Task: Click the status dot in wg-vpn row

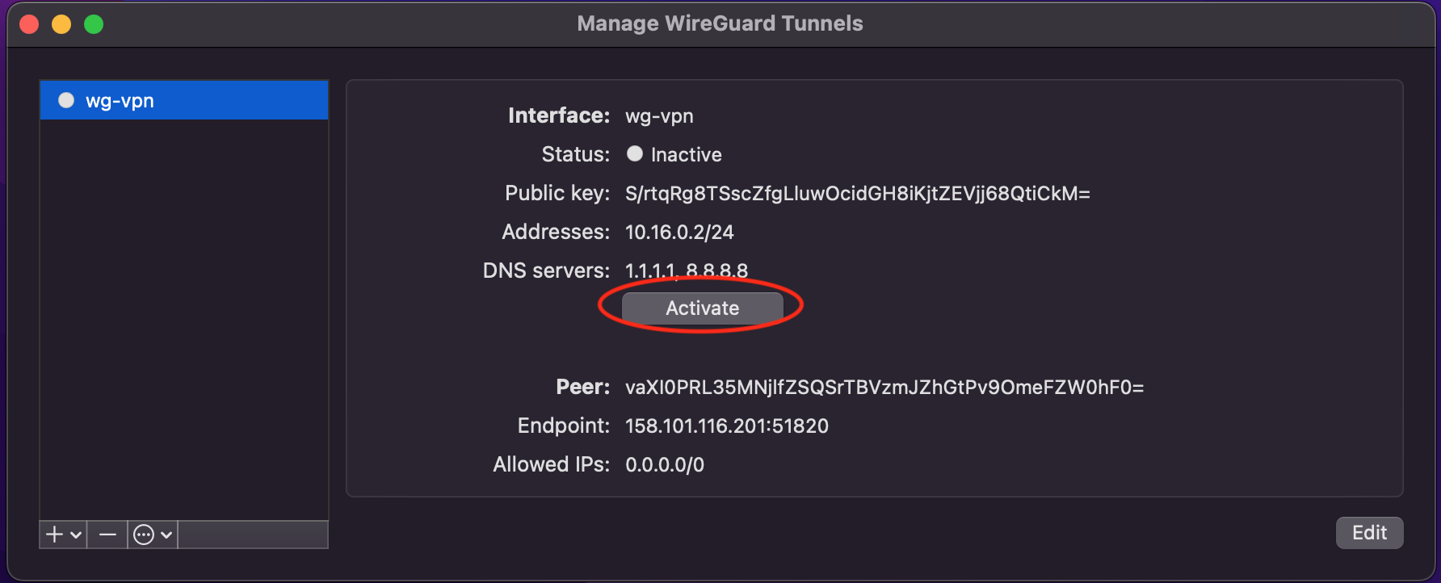Action: 66,100
